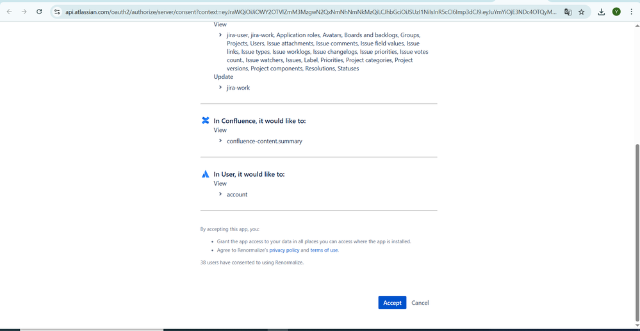Open site information icon in address bar
640x331 pixels.
pos(57,12)
